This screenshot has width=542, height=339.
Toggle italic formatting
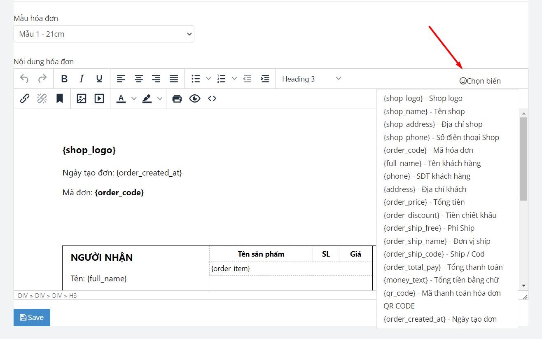coord(82,79)
